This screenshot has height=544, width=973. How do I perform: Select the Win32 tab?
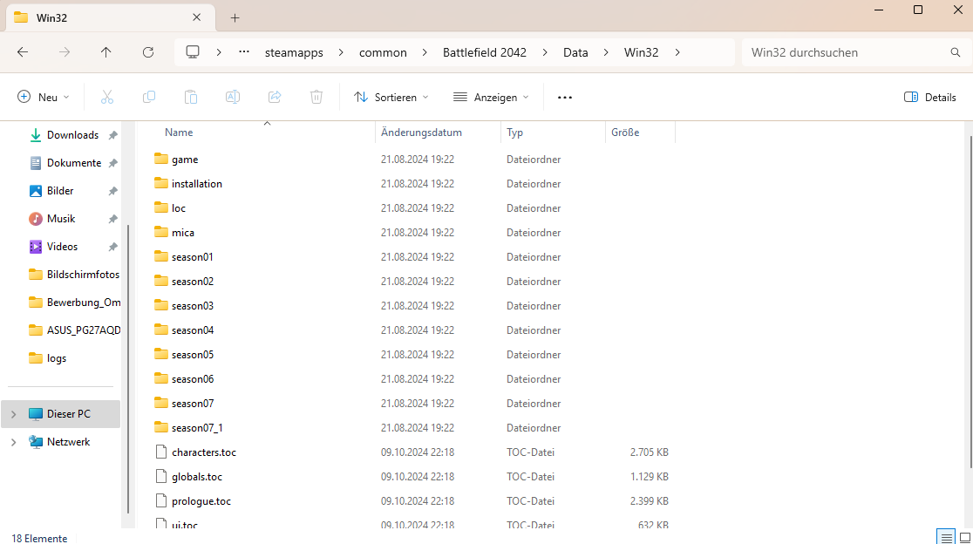[x=111, y=17]
